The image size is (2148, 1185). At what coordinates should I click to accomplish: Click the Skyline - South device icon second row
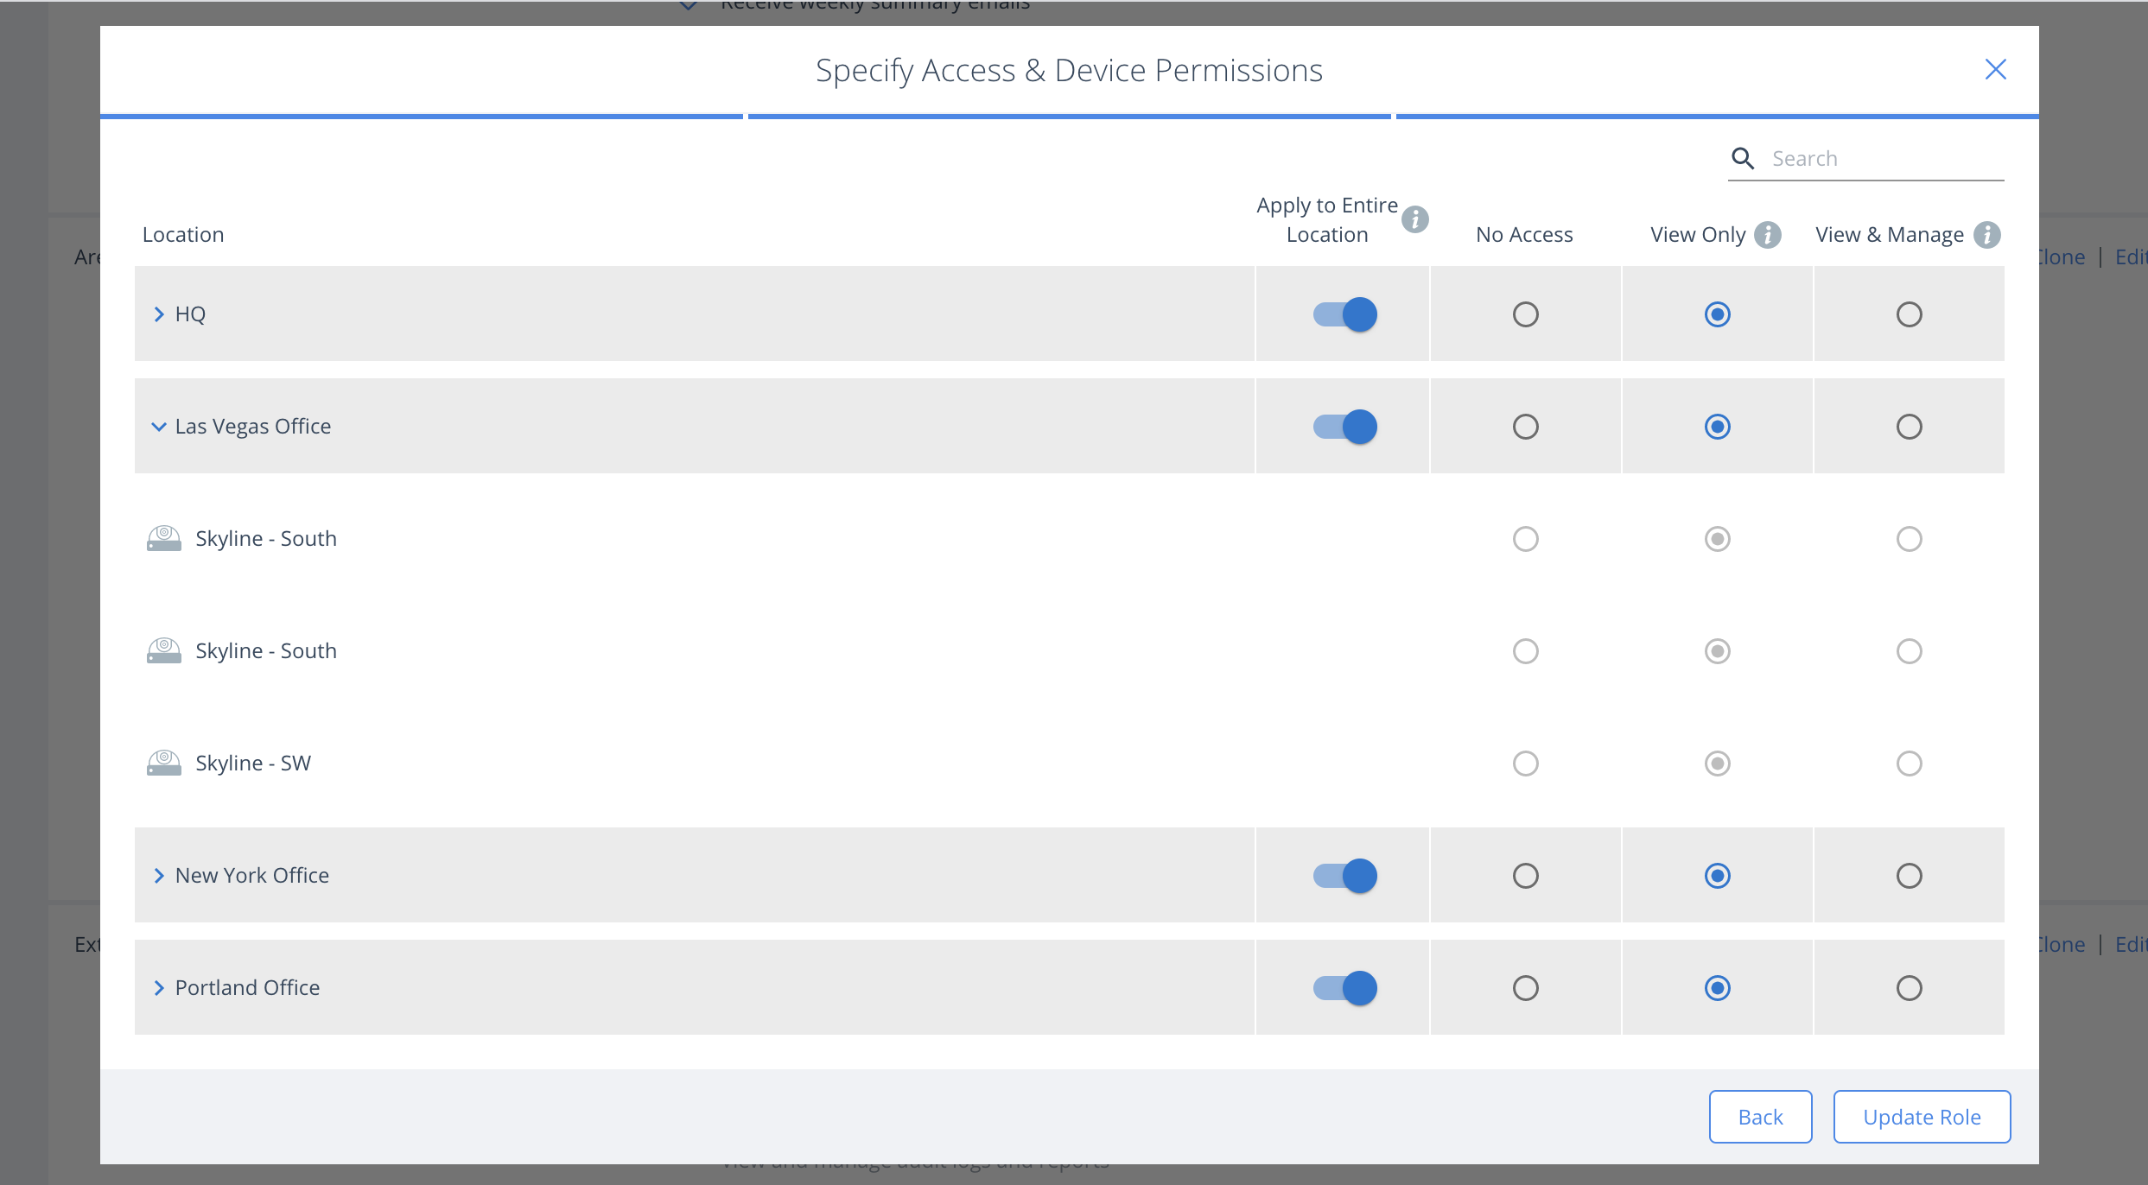[165, 650]
